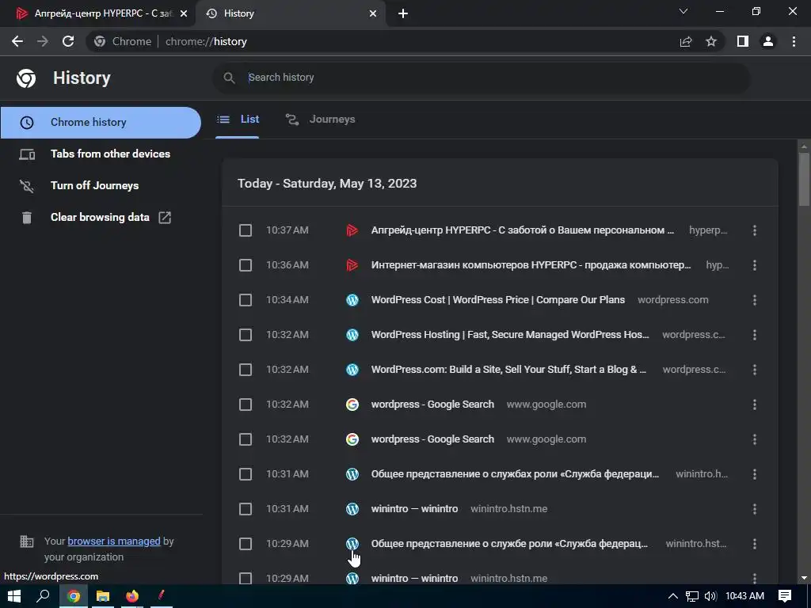Open Clear browsing data
811x608 pixels.
101,217
